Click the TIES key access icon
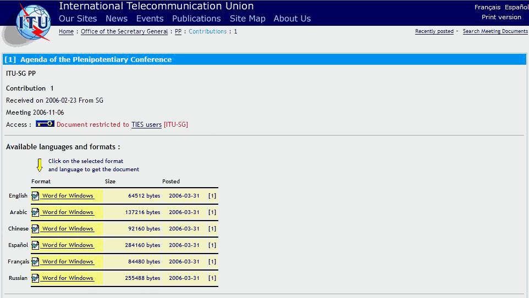Viewport: 529px width, 298px height. (45, 124)
